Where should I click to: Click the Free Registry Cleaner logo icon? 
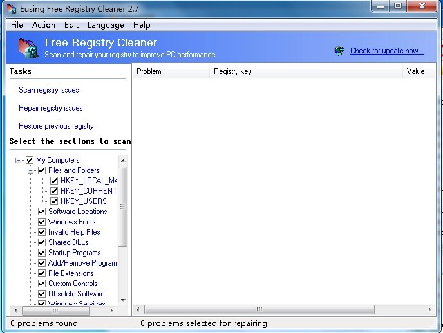tap(26, 49)
